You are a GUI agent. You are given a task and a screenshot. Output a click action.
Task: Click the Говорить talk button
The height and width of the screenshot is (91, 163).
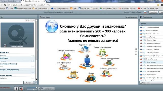pyautogui.click(x=46, y=88)
